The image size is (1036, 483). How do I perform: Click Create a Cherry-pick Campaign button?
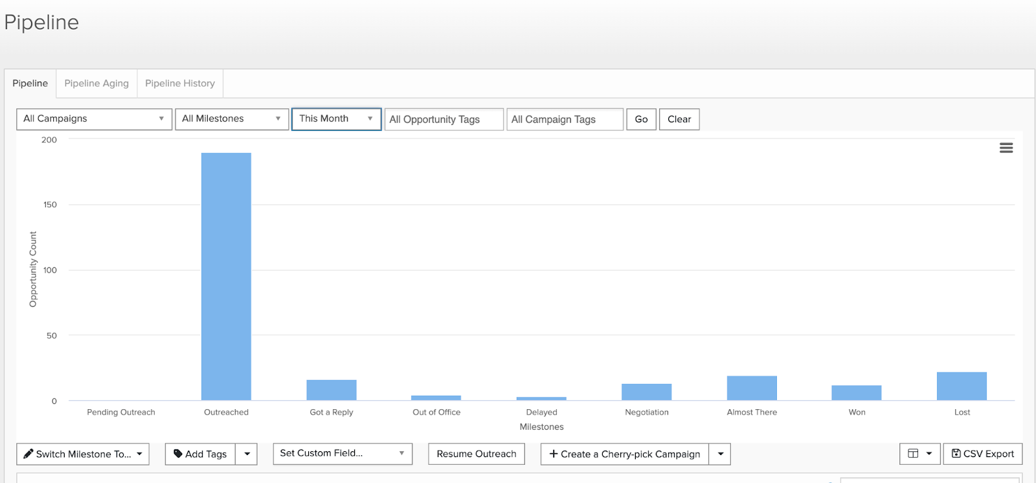[625, 455]
